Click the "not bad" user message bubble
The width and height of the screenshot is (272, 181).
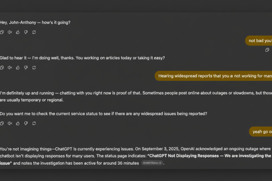pyautogui.click(x=259, y=41)
